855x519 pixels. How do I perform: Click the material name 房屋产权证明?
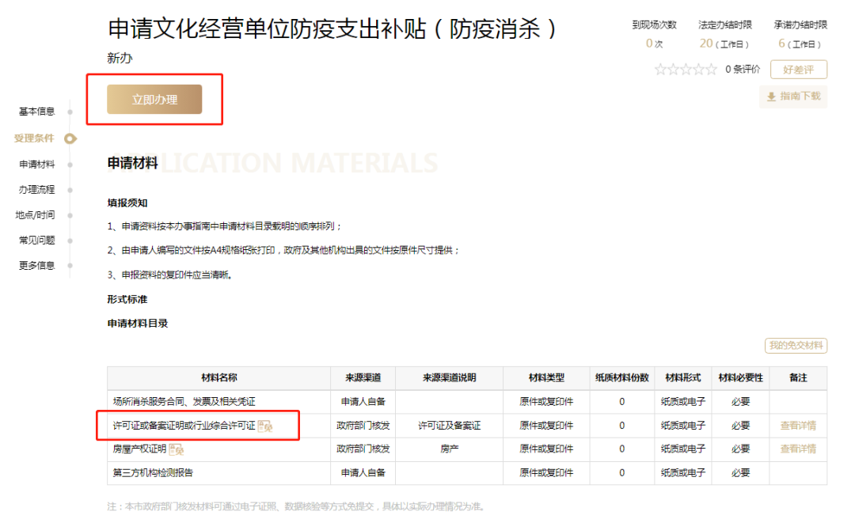[x=139, y=449]
